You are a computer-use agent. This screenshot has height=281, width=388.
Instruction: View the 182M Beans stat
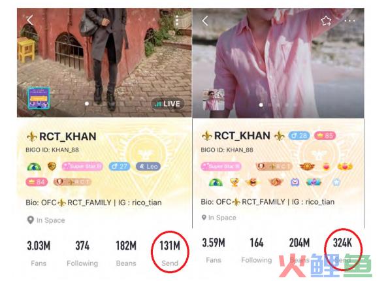(126, 253)
